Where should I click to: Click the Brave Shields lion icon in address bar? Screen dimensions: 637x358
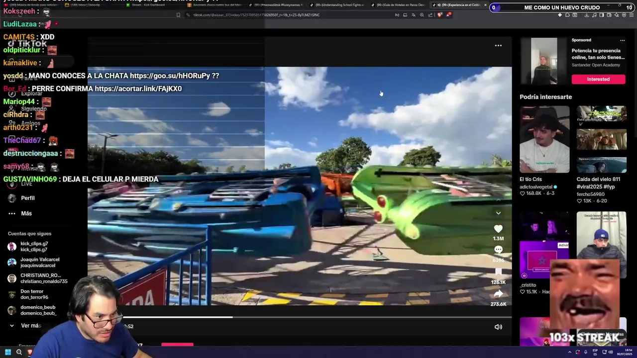coord(439,15)
